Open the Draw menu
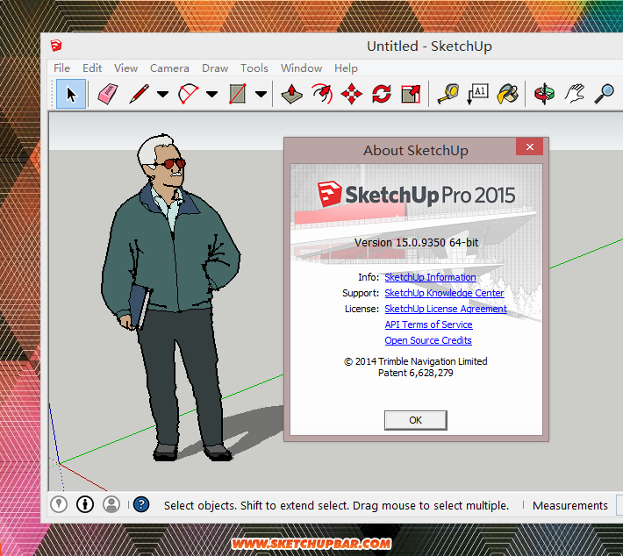This screenshot has height=556, width=623. (x=215, y=68)
